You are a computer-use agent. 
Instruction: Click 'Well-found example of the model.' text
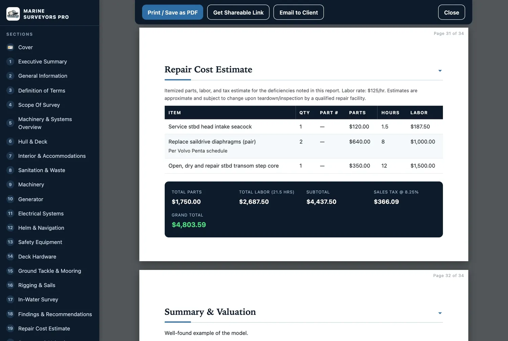coord(206,333)
